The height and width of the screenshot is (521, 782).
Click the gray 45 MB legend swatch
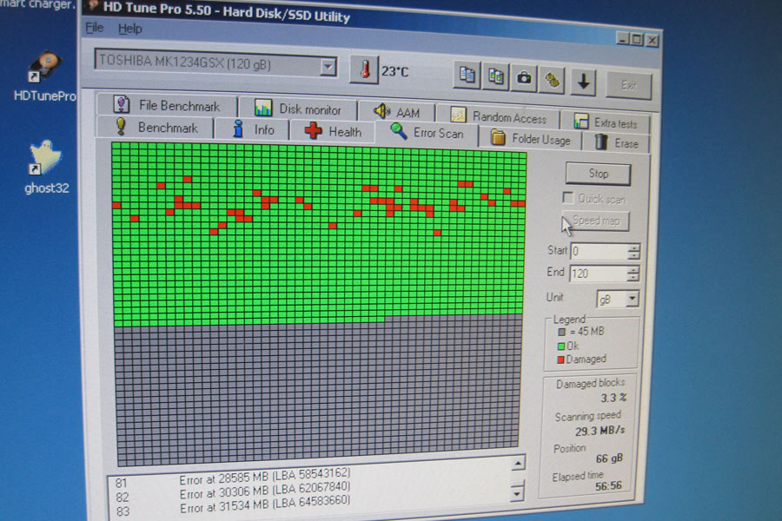point(562,332)
